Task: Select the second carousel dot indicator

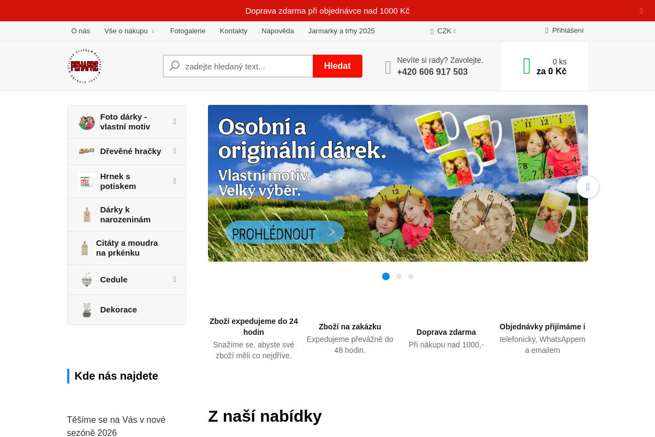Action: [399, 276]
